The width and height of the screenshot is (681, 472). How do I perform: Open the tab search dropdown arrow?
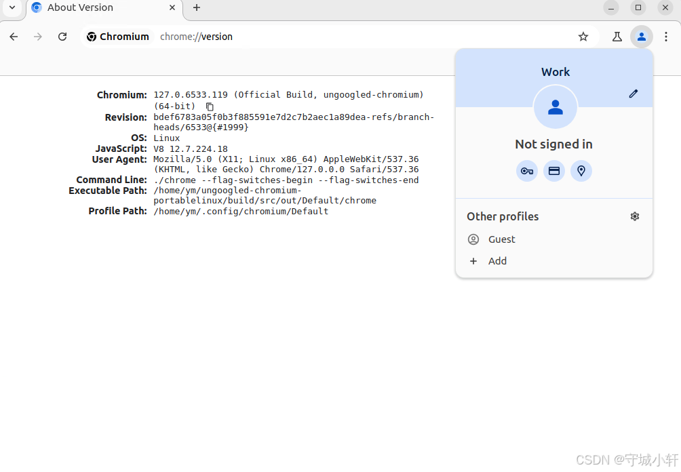coord(12,8)
